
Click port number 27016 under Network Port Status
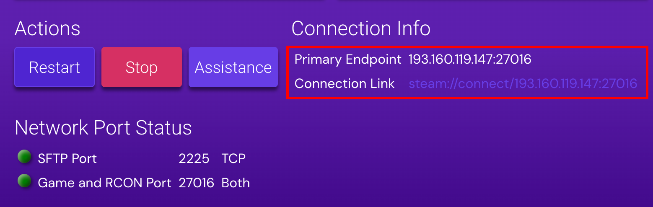coord(196,183)
